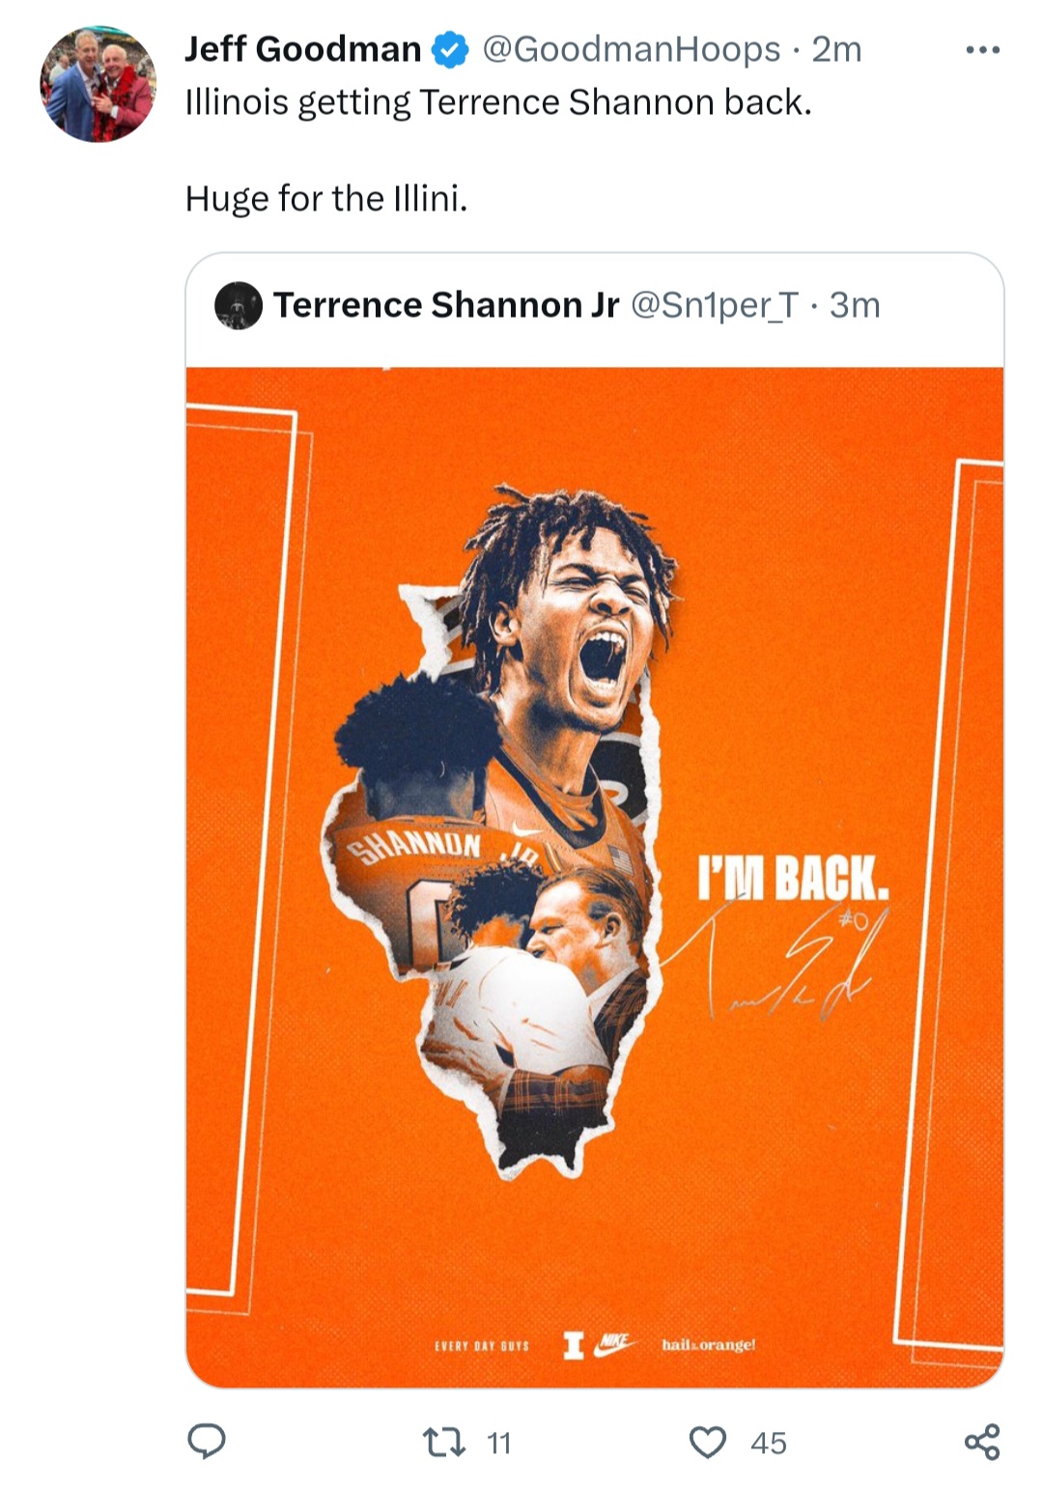Screen dimensions: 1043x1487
Task: Click the blue verified badge
Action: 450,49
